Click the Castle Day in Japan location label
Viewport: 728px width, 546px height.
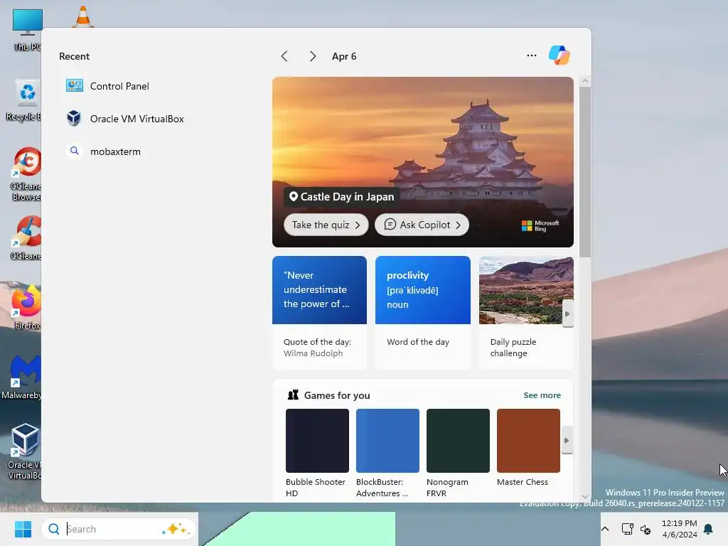(x=342, y=197)
